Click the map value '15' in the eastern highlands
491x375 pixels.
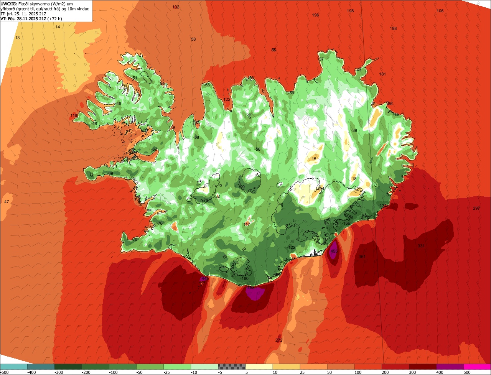pyautogui.click(x=314, y=159)
